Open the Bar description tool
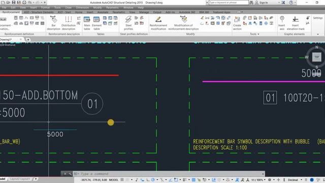 (x=53, y=23)
